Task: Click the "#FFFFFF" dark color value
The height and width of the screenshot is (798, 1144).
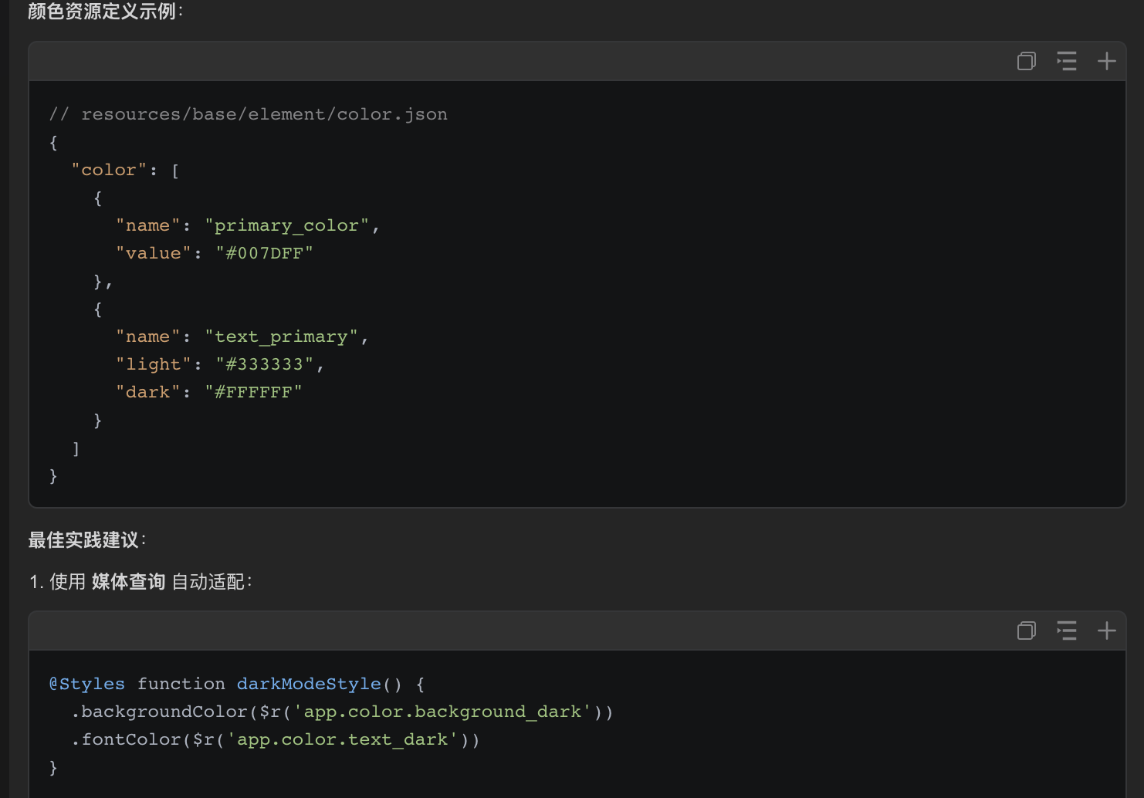Action: point(253,392)
